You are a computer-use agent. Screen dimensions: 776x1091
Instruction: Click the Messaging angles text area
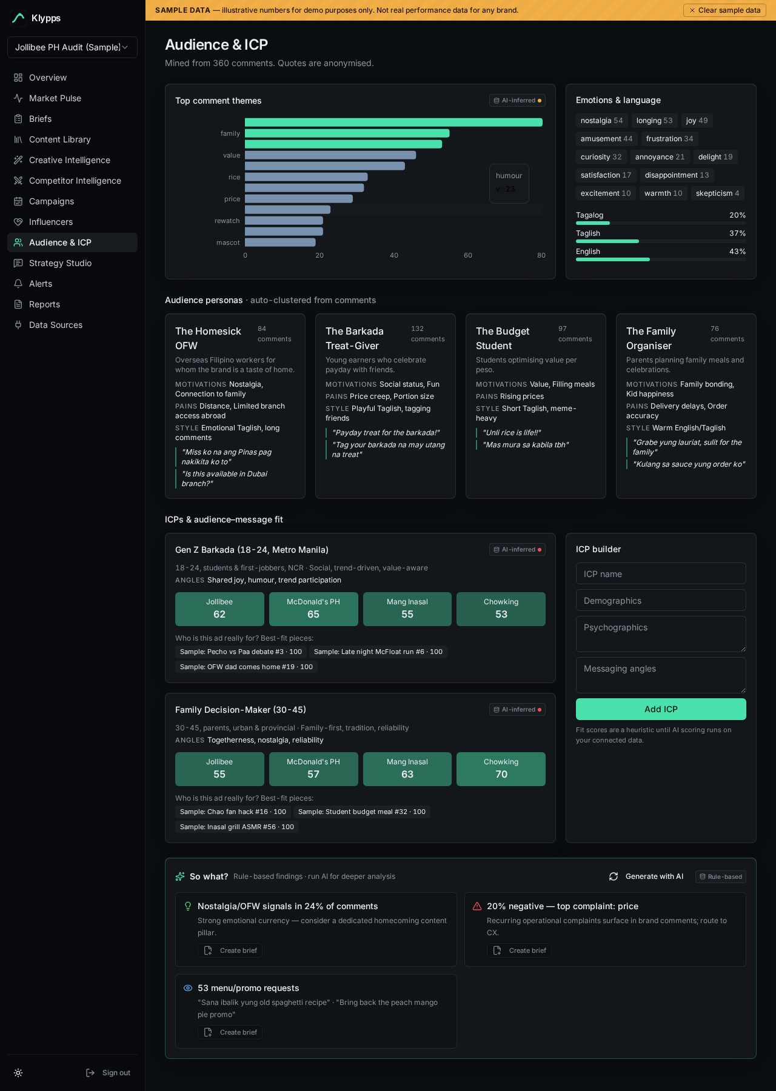[x=661, y=675]
